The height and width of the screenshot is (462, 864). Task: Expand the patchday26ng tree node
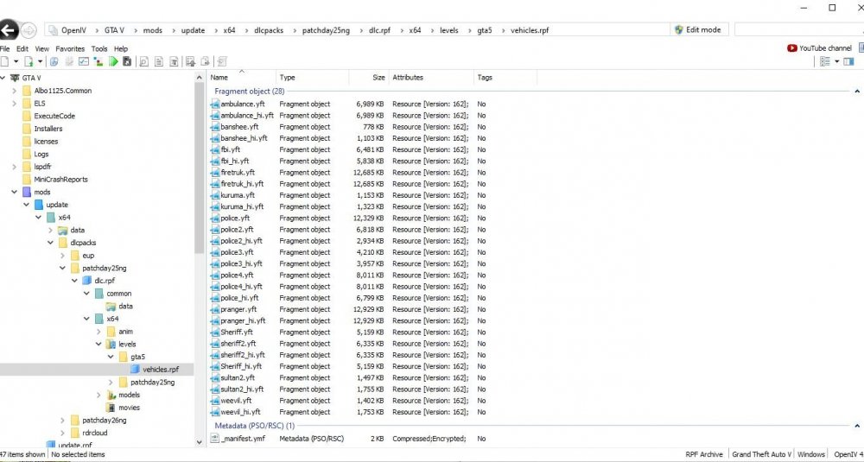tap(63, 421)
